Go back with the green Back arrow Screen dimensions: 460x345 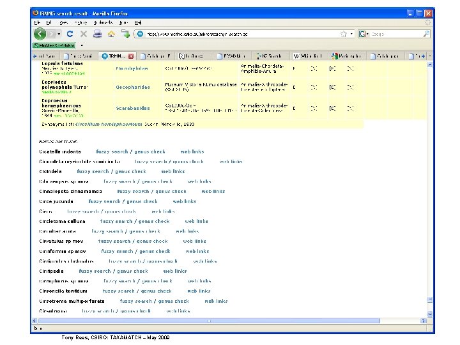[x=40, y=34]
